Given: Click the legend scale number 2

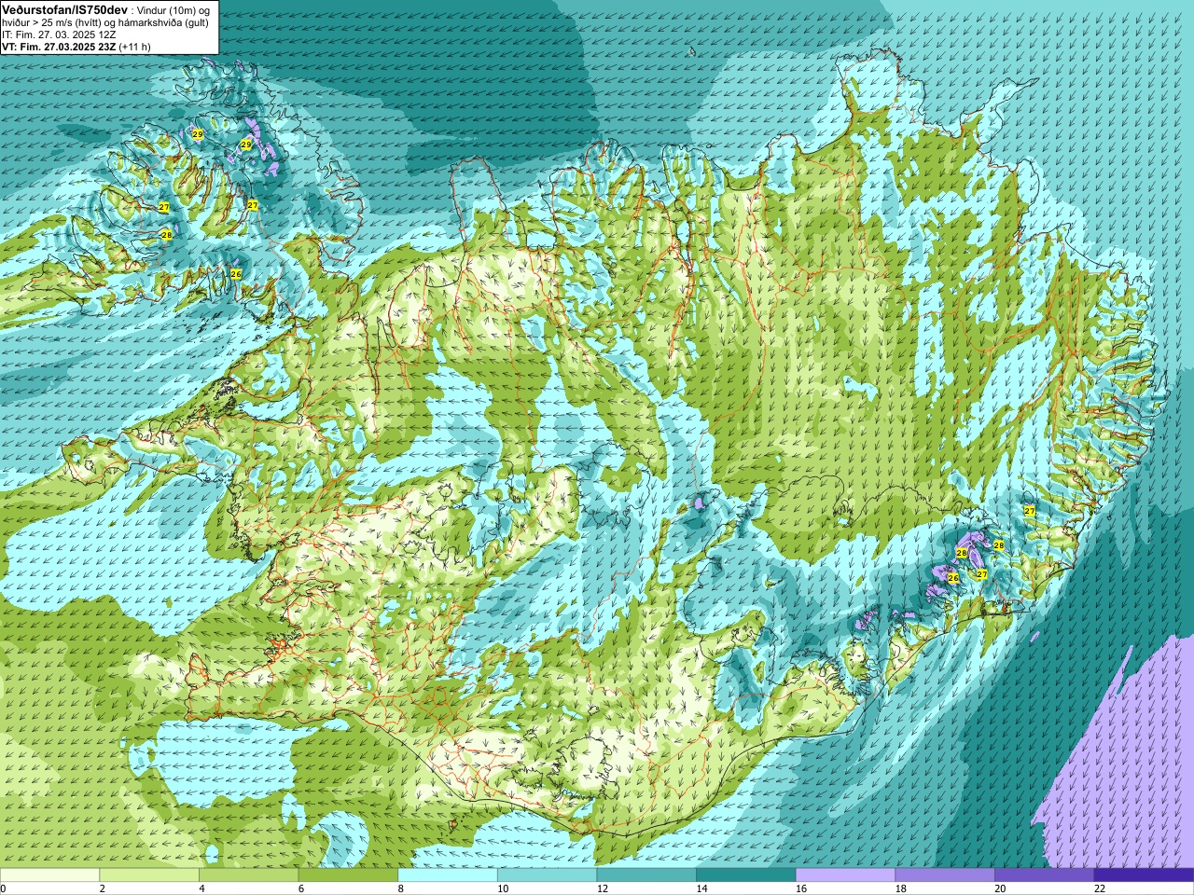Looking at the screenshot, I should coord(102,888).
